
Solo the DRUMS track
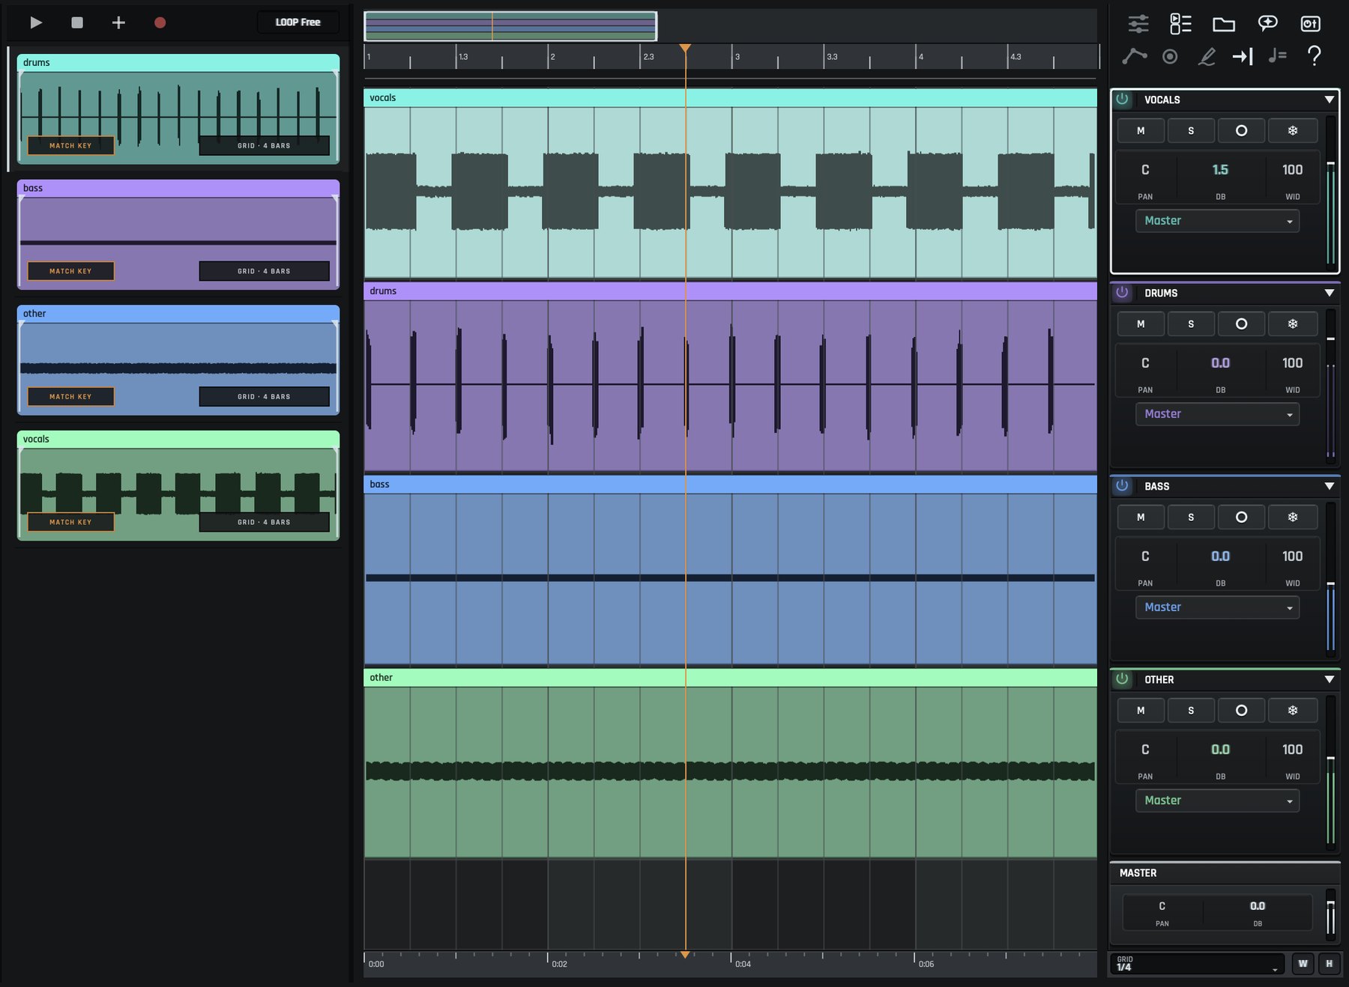pyautogui.click(x=1191, y=324)
